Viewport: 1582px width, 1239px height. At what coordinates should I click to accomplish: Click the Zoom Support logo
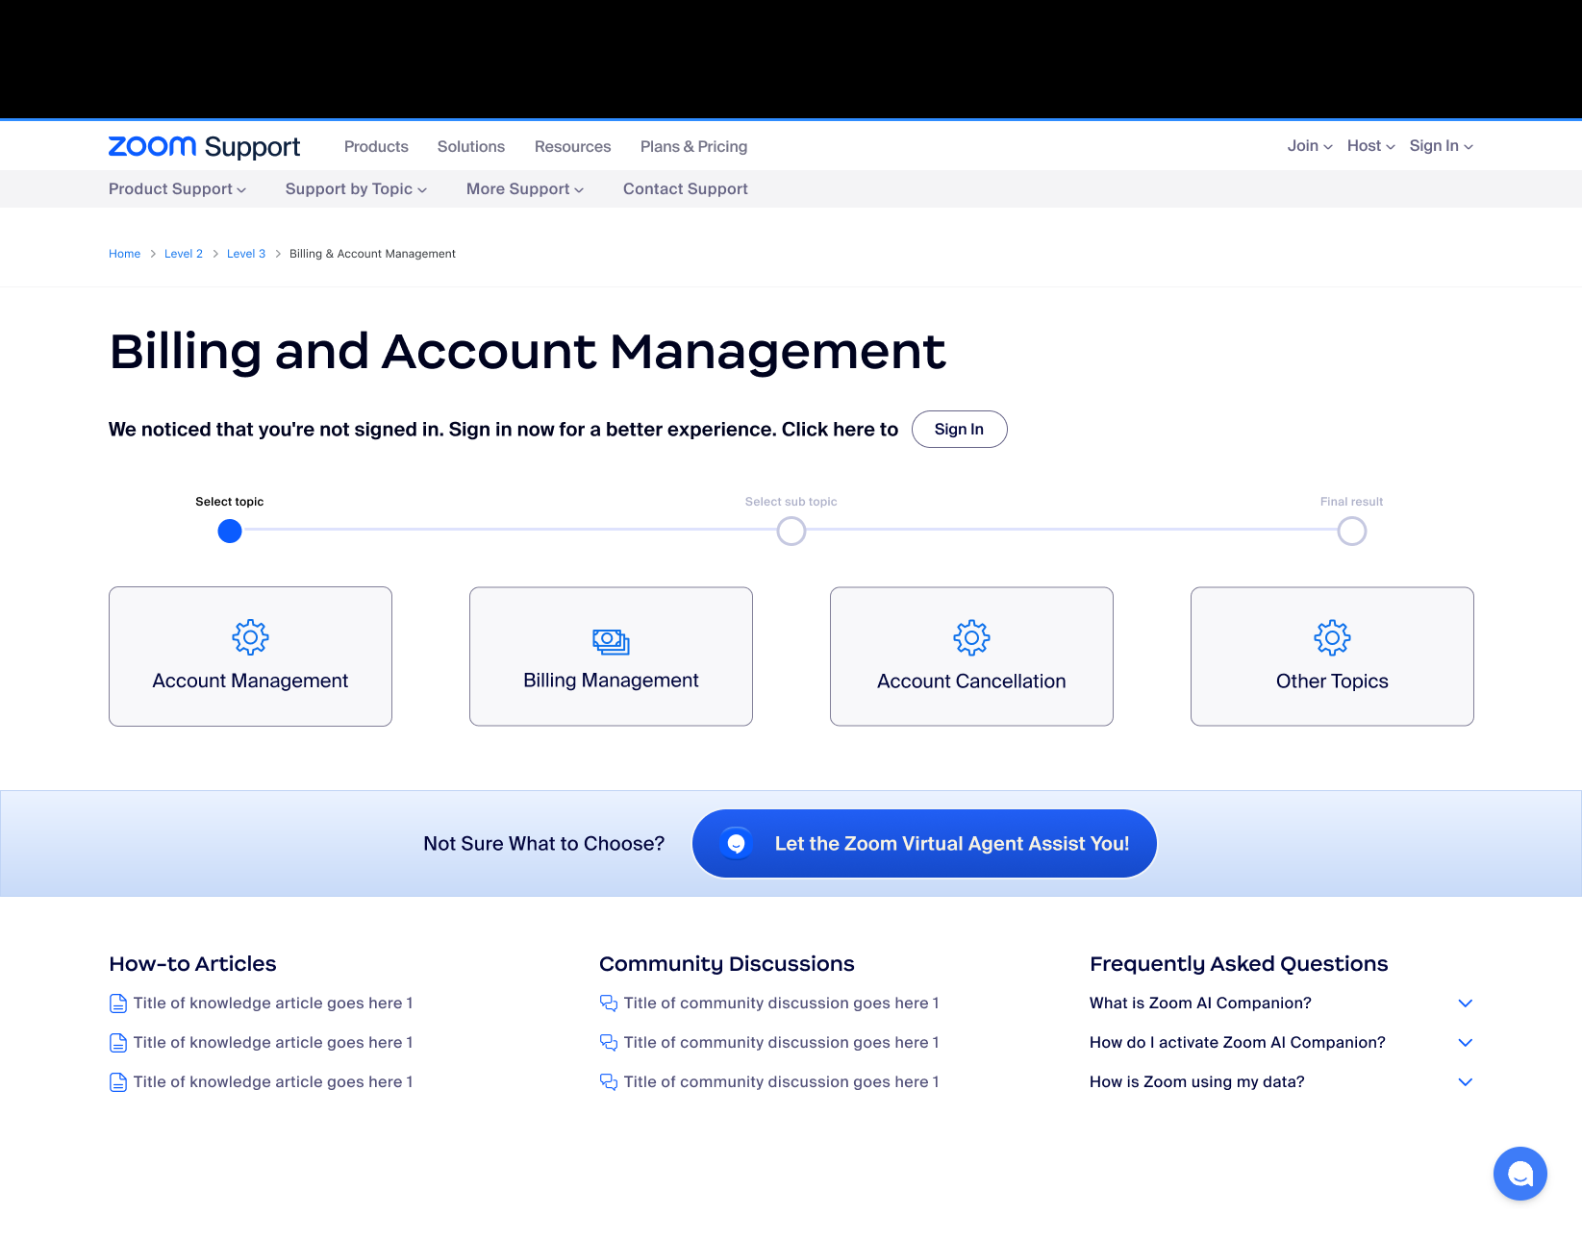coord(204,146)
